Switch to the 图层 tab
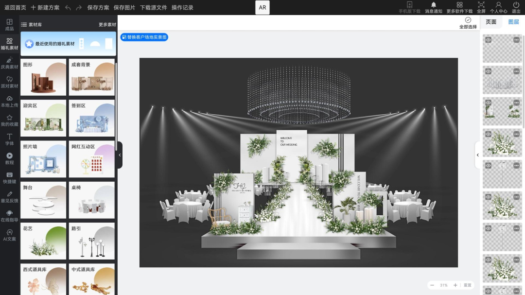The height and width of the screenshot is (295, 525). click(513, 22)
